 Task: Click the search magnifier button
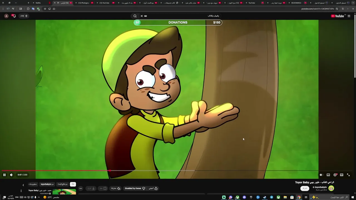click(x=135, y=16)
